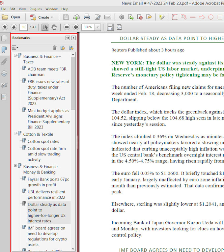This screenshot has height=252, width=224.
Task: Open the Window menu
Action: (x=51, y=9)
